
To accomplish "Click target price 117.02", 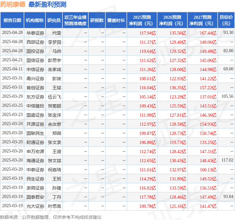I will 227,160.
